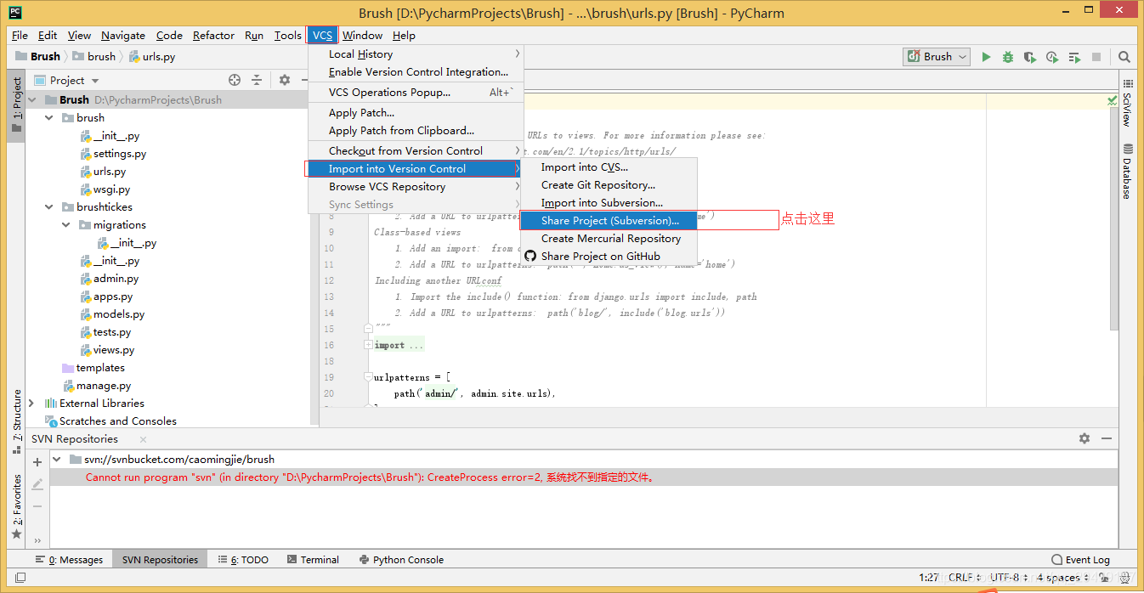Click the Collapse All icon in Project panel
The width and height of the screenshot is (1144, 593).
[257, 80]
